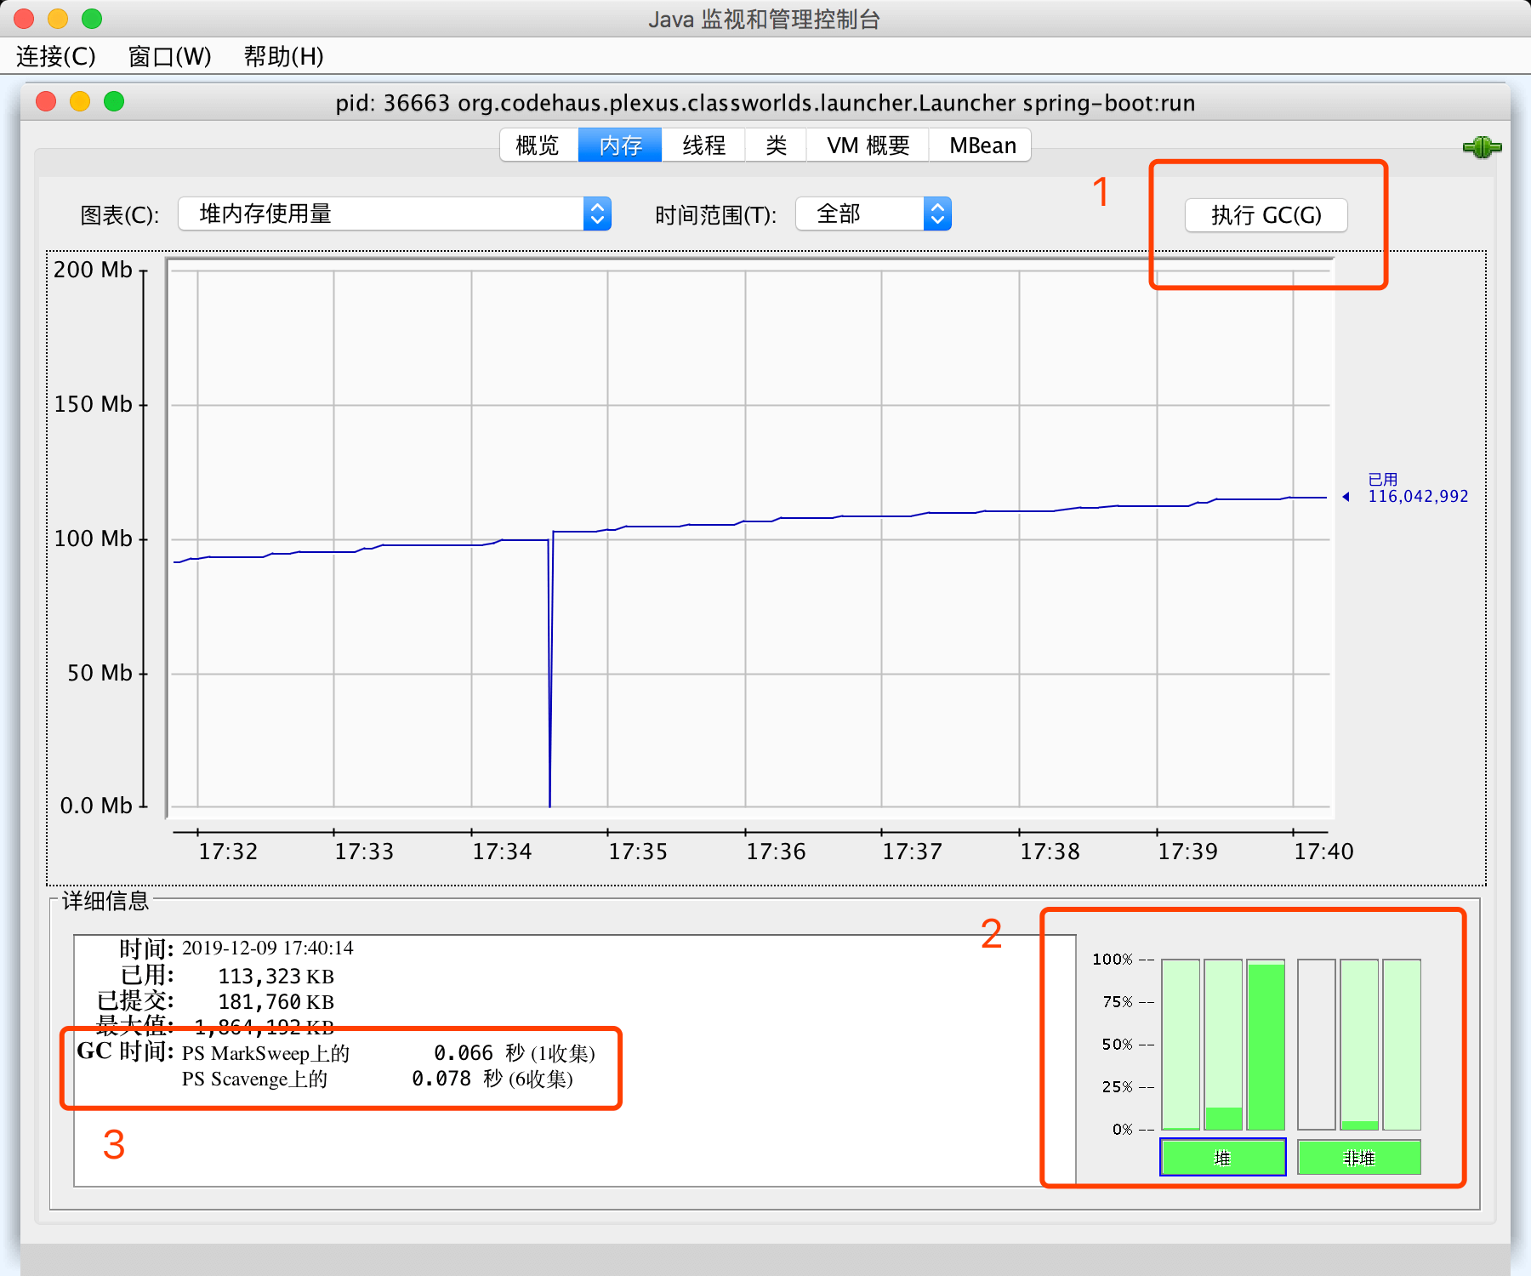Open the 帮助 menu

283,56
